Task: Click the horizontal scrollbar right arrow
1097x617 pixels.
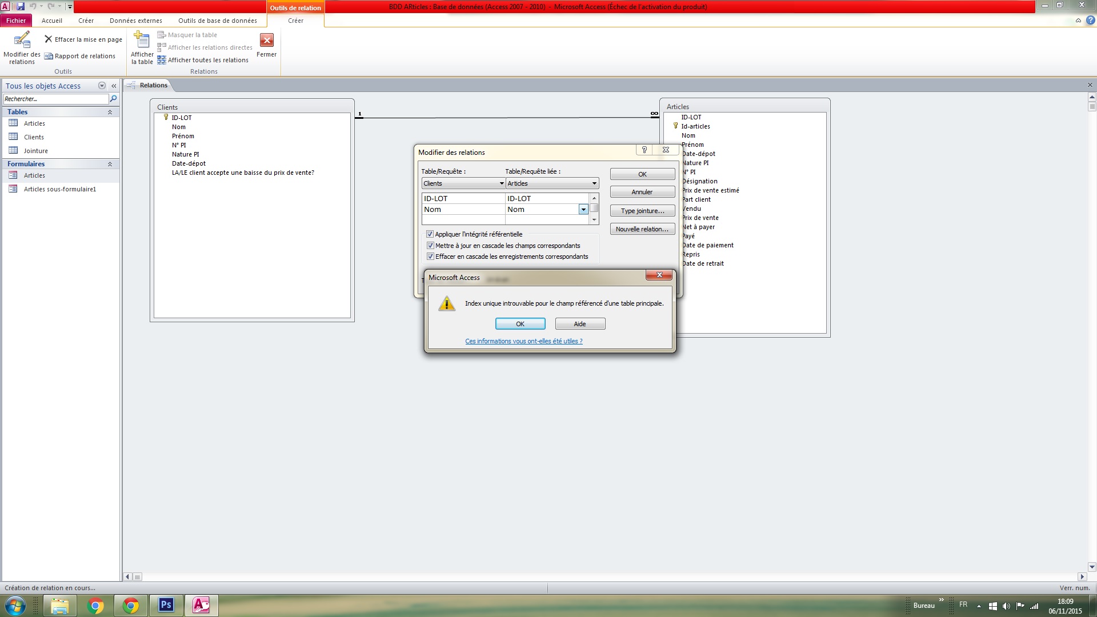Action: (1082, 577)
